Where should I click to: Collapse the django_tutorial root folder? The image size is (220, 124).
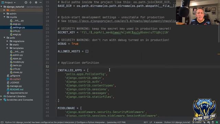coord(1,7)
